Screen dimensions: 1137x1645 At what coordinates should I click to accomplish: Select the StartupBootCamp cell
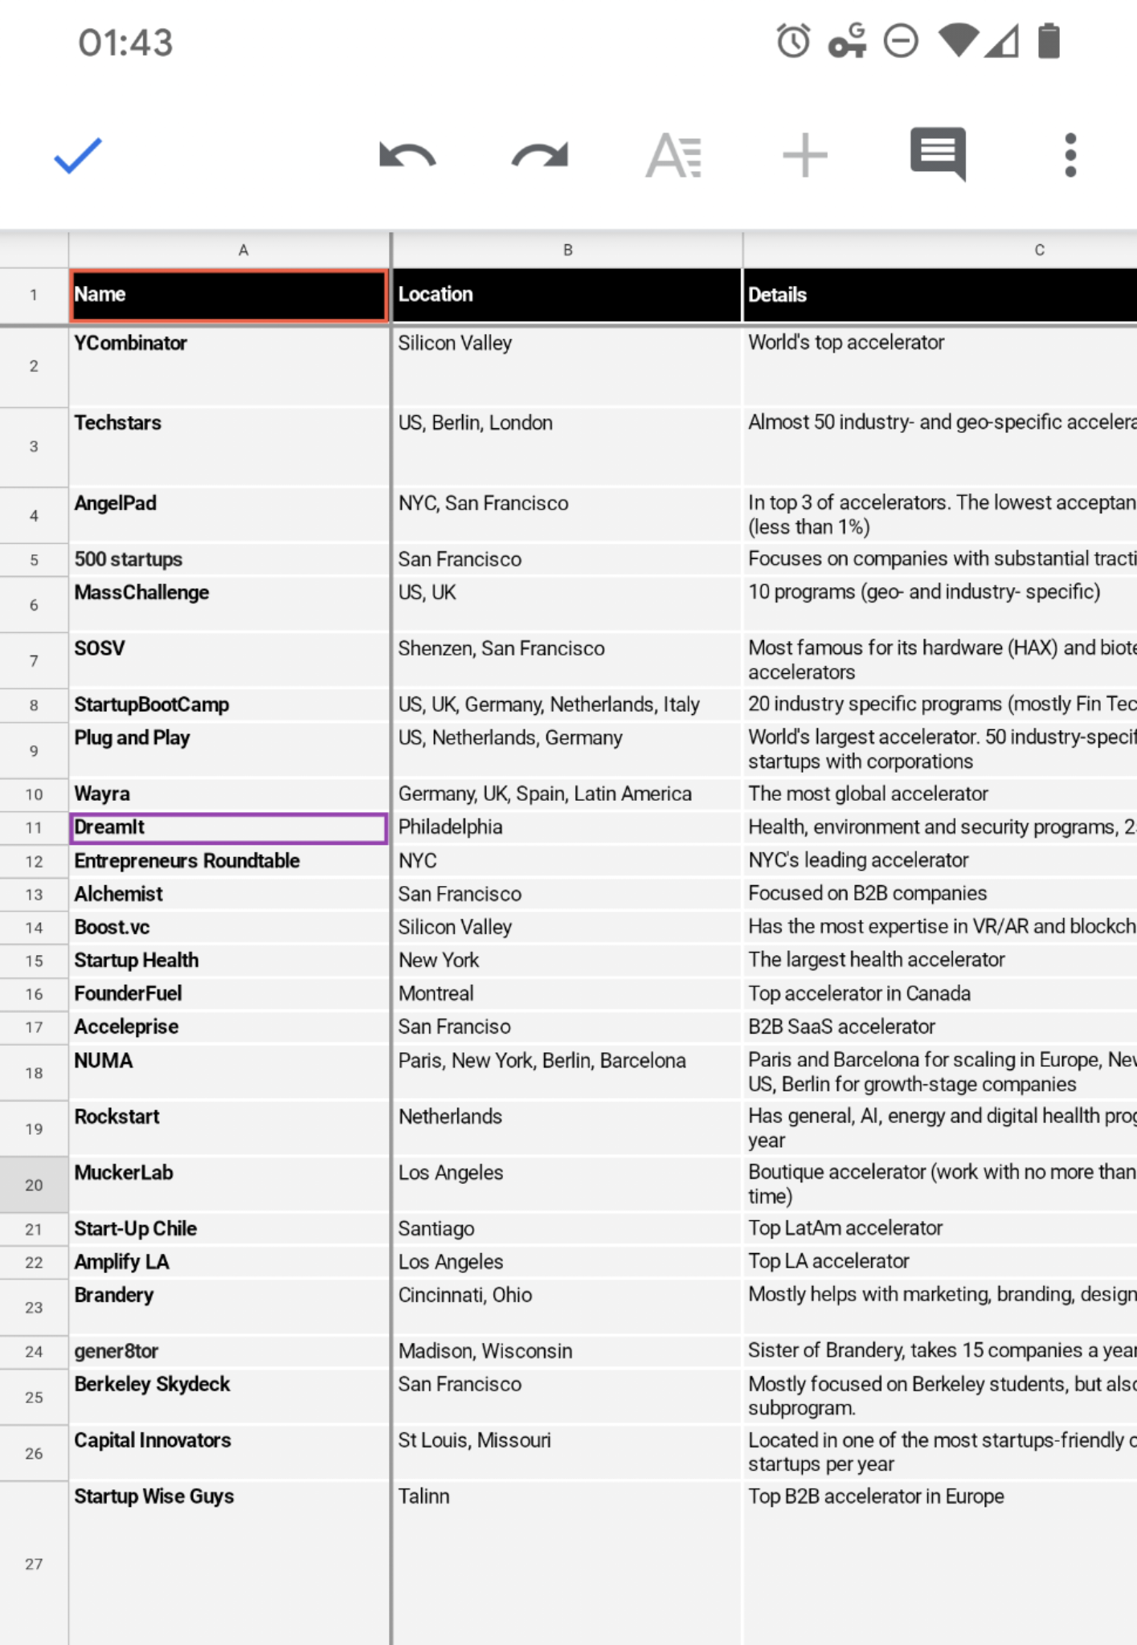point(230,705)
